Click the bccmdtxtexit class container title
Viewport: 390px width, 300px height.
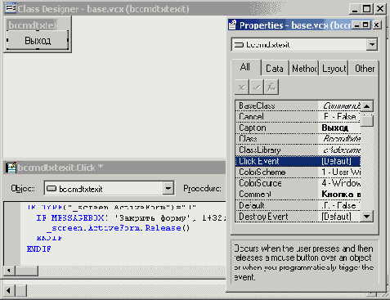tap(33, 25)
